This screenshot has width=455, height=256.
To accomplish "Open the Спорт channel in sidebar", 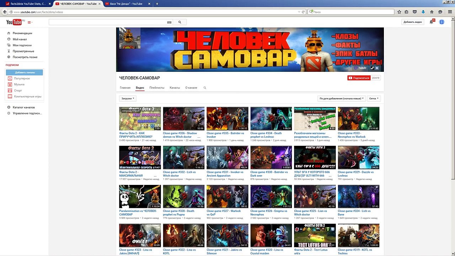I will click(18, 91).
